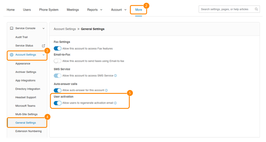Collapse the Account Settings chevron

click(x=43, y=55)
